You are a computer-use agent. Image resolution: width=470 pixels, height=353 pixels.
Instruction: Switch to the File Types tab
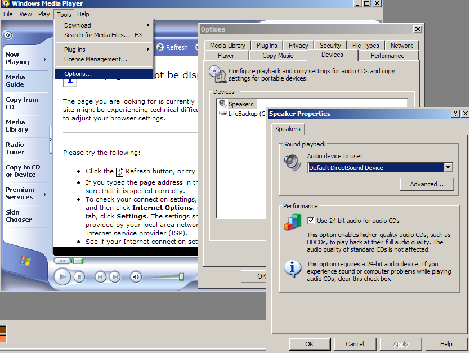[365, 45]
